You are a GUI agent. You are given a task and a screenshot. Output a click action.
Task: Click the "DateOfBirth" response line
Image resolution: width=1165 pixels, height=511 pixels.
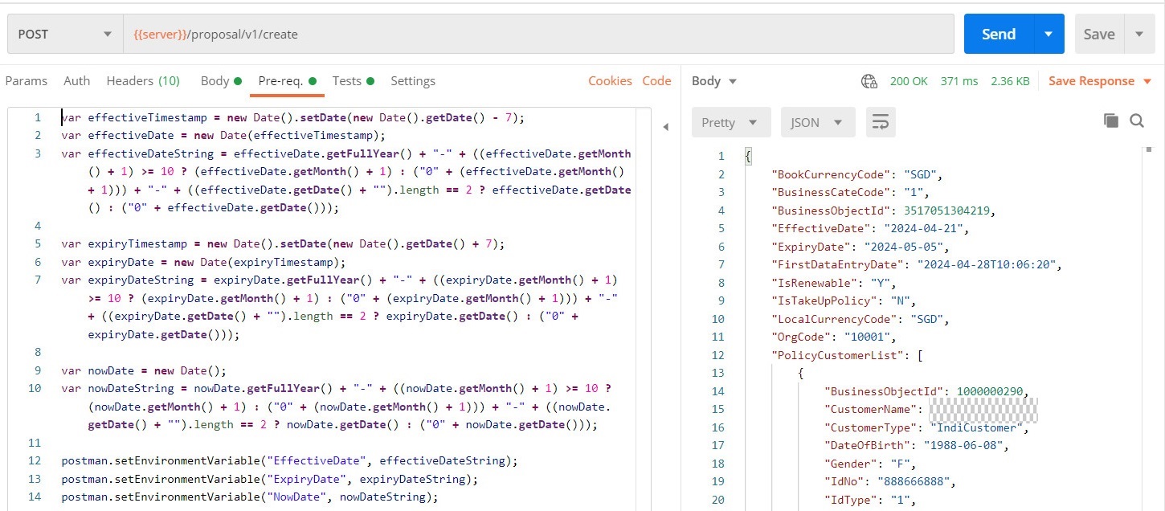917,445
